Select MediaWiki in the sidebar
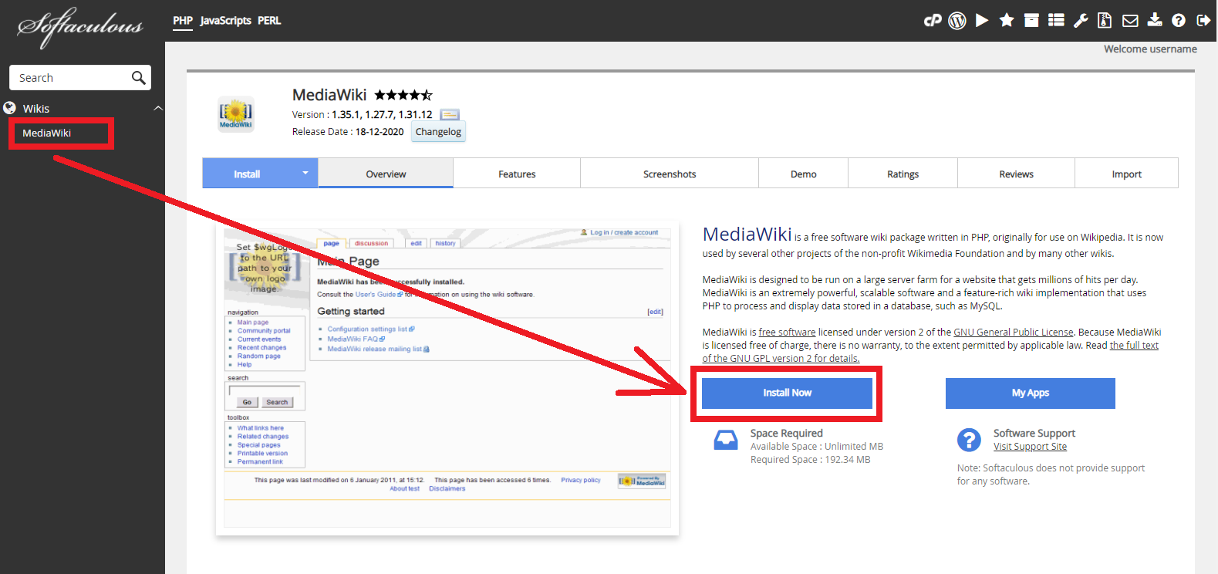 [47, 133]
